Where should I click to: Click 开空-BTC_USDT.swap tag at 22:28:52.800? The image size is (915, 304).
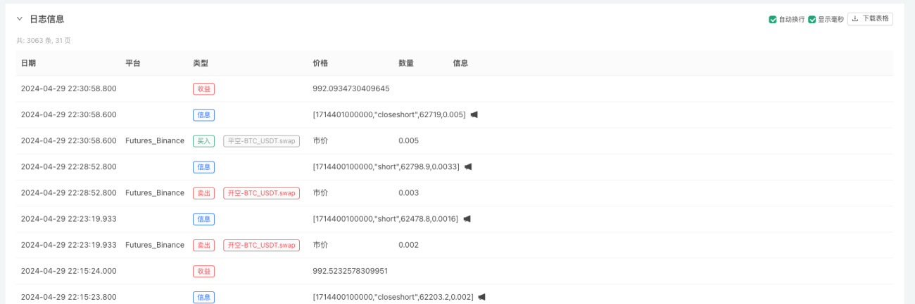pos(261,193)
